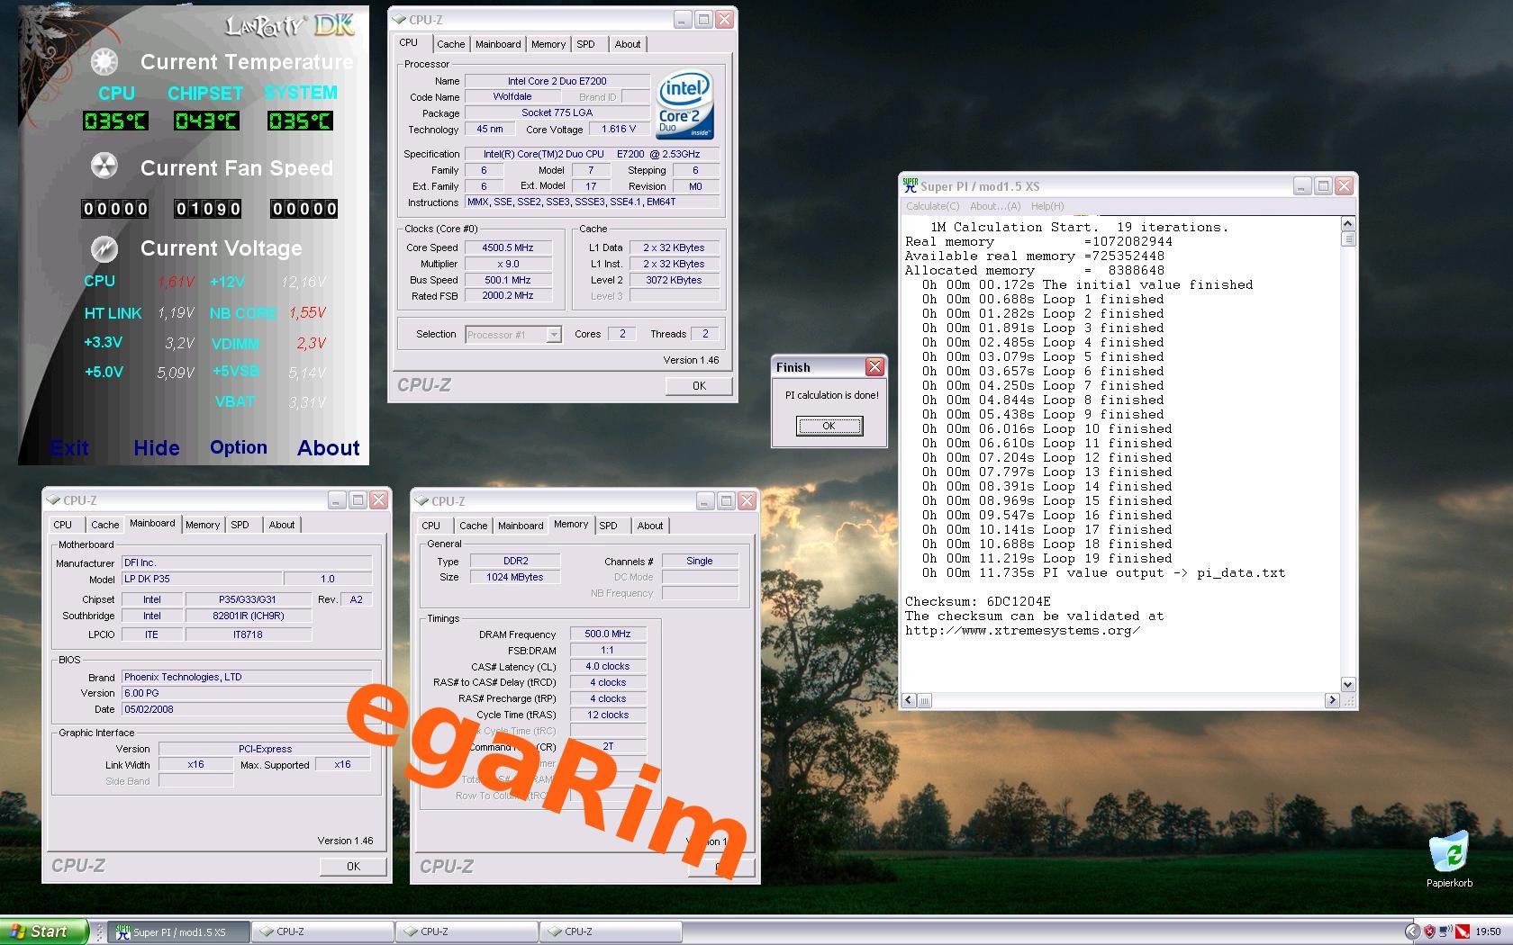Click the top CPU-Z window title icon
The height and width of the screenshot is (945, 1513).
pyautogui.click(x=399, y=20)
